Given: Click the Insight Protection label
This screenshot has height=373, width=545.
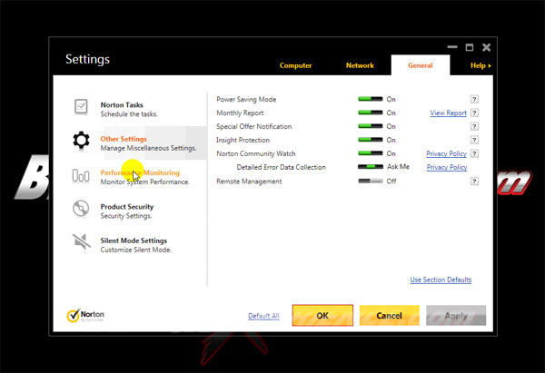Looking at the screenshot, I should (x=243, y=140).
